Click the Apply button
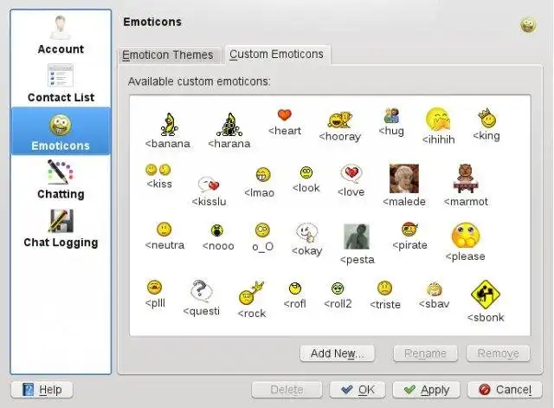This screenshot has height=408, width=554. (x=427, y=390)
